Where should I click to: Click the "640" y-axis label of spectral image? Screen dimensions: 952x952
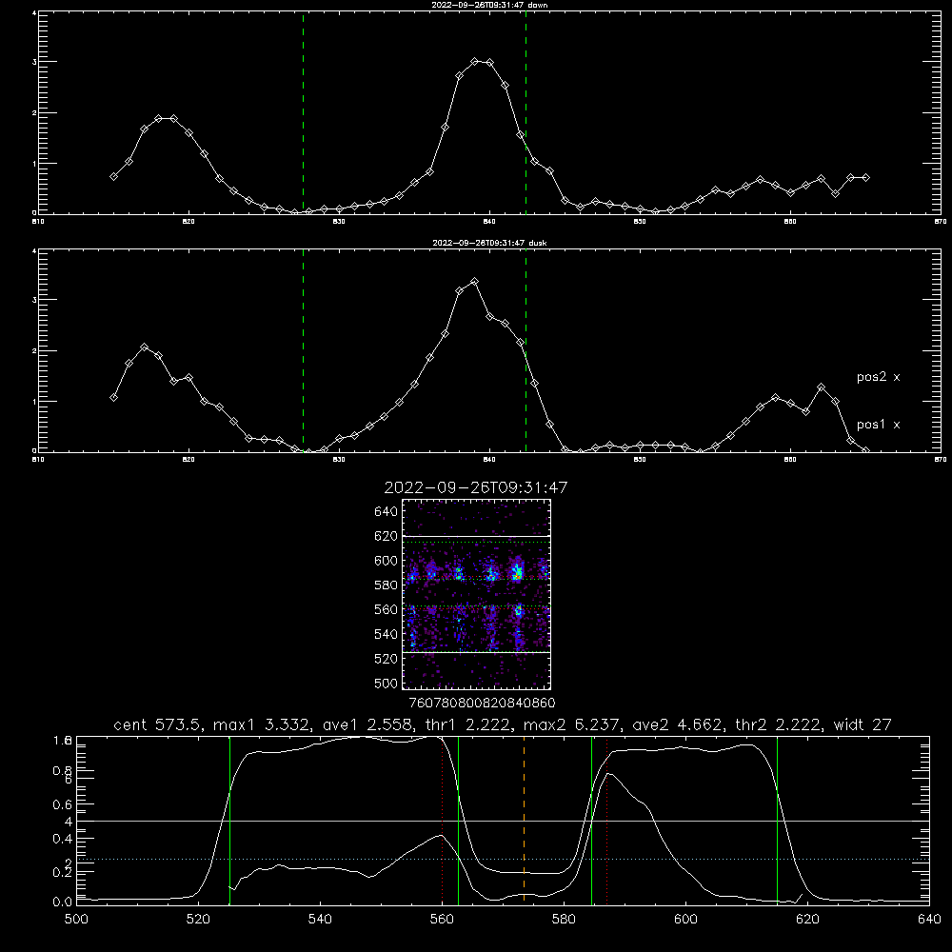(387, 512)
